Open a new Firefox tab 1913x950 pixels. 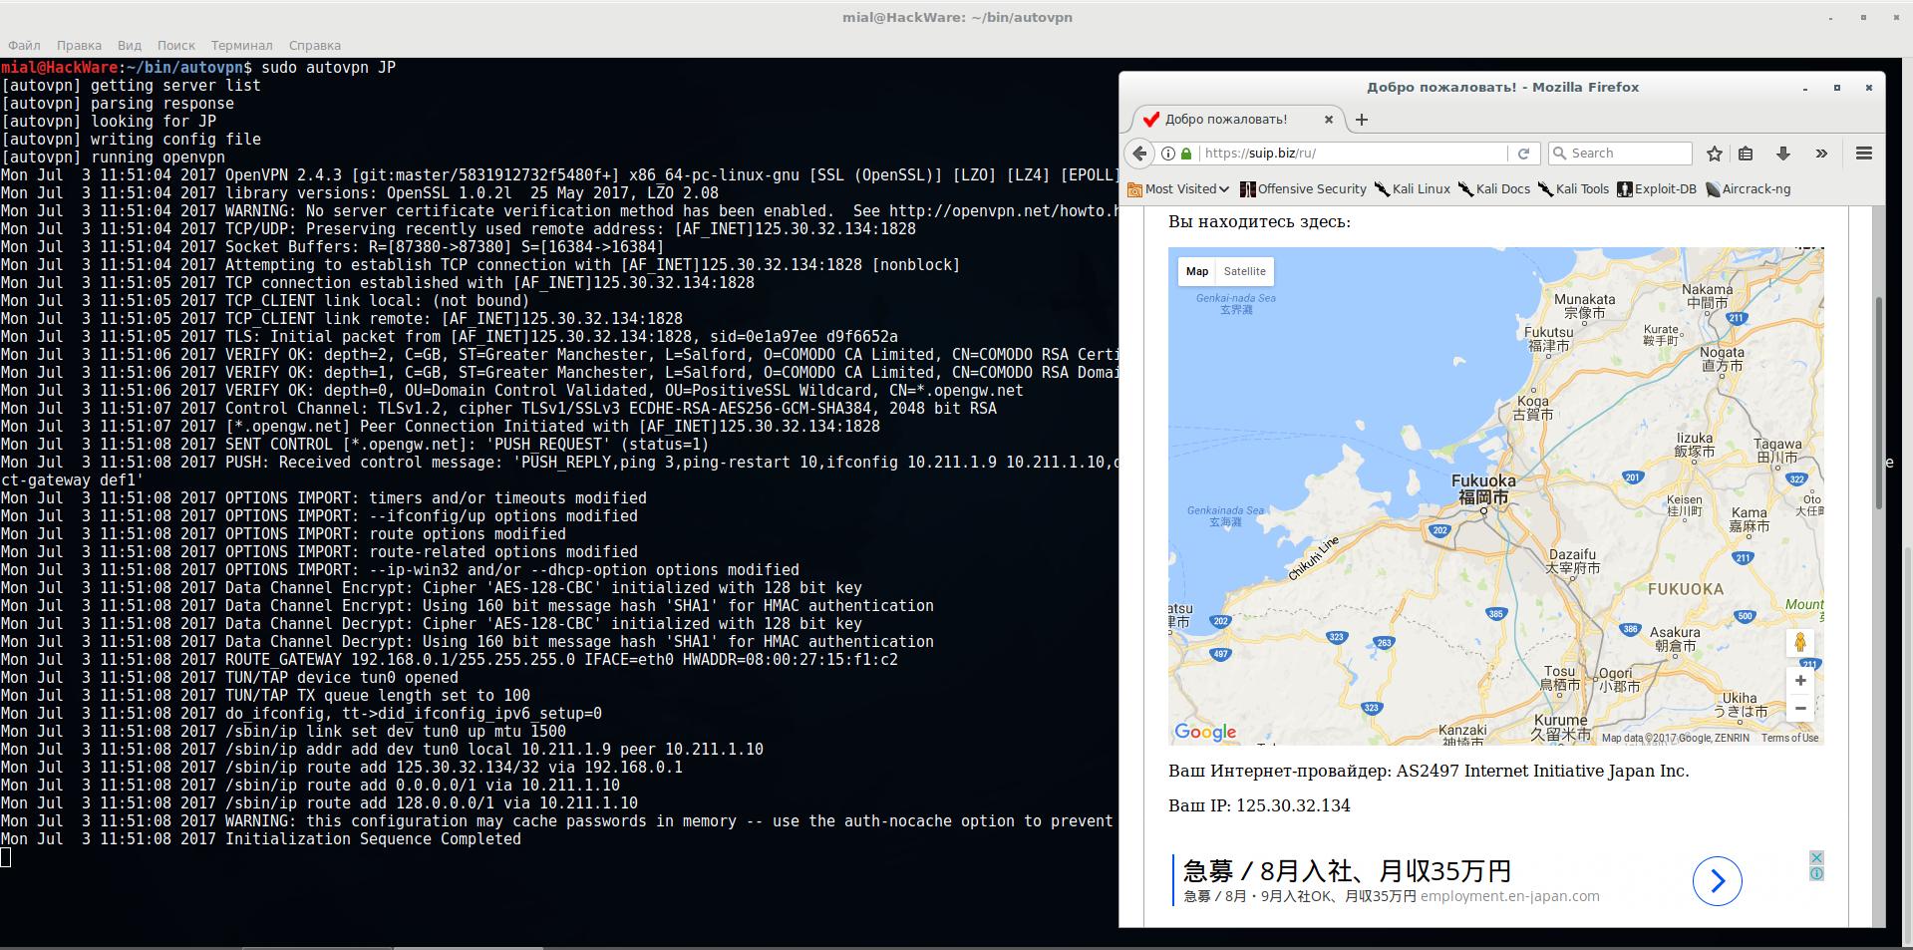tap(1362, 120)
